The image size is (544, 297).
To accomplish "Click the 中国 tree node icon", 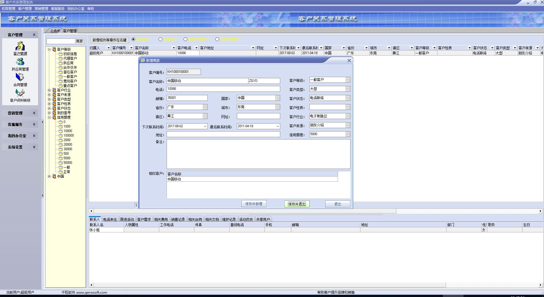I will (54, 176).
